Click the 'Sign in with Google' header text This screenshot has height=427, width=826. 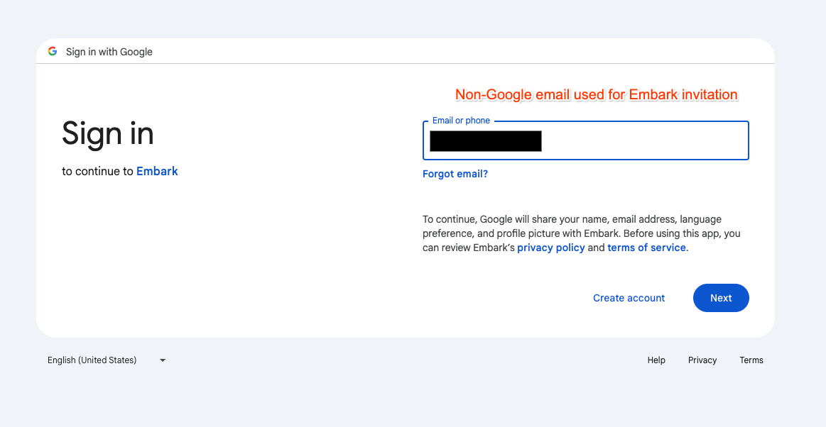(x=109, y=52)
